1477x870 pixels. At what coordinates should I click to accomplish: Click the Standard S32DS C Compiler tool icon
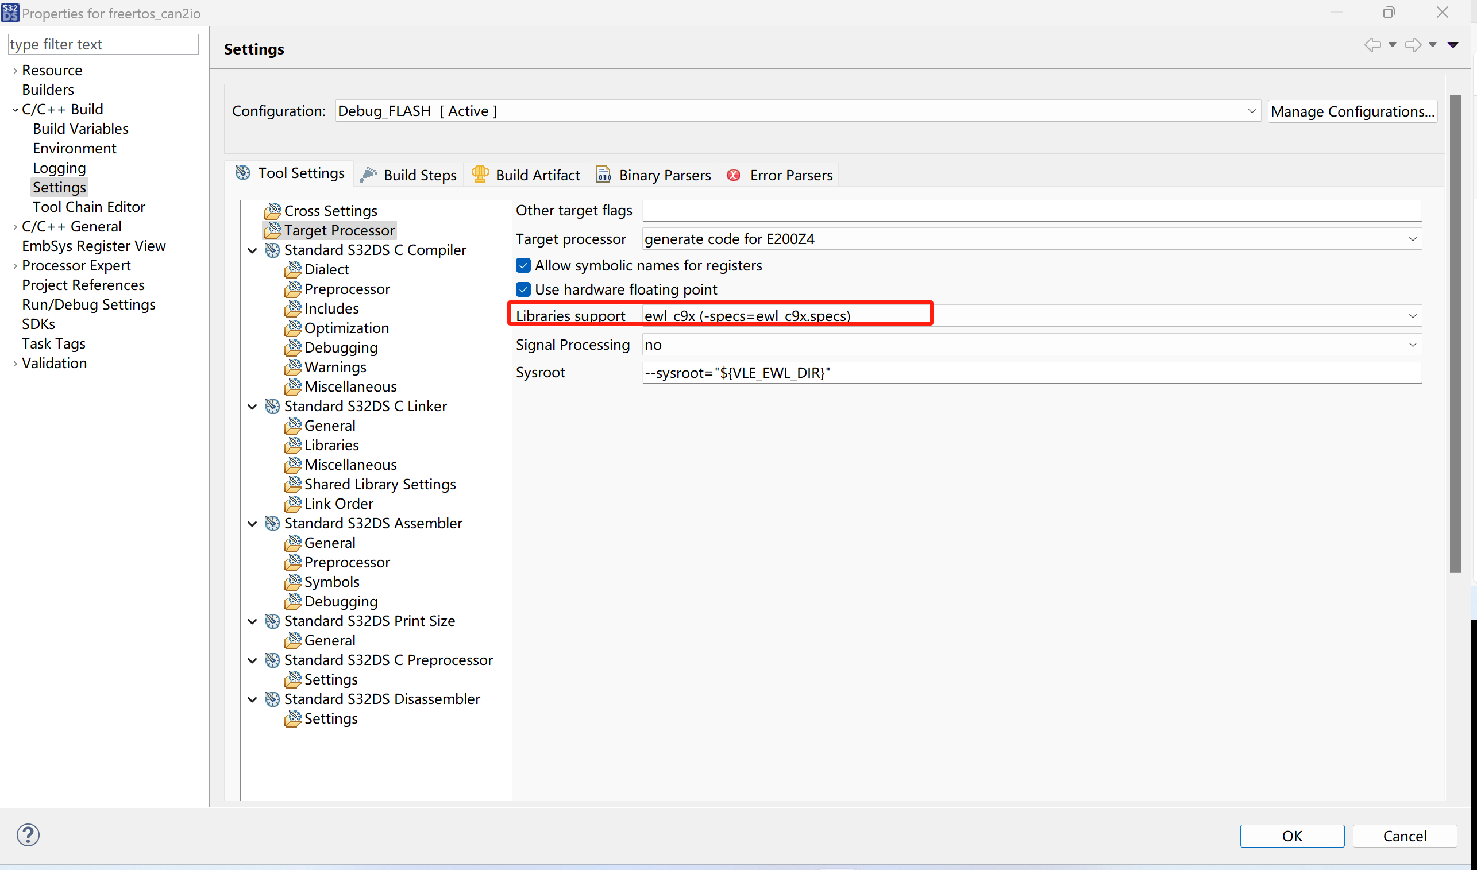(x=273, y=250)
